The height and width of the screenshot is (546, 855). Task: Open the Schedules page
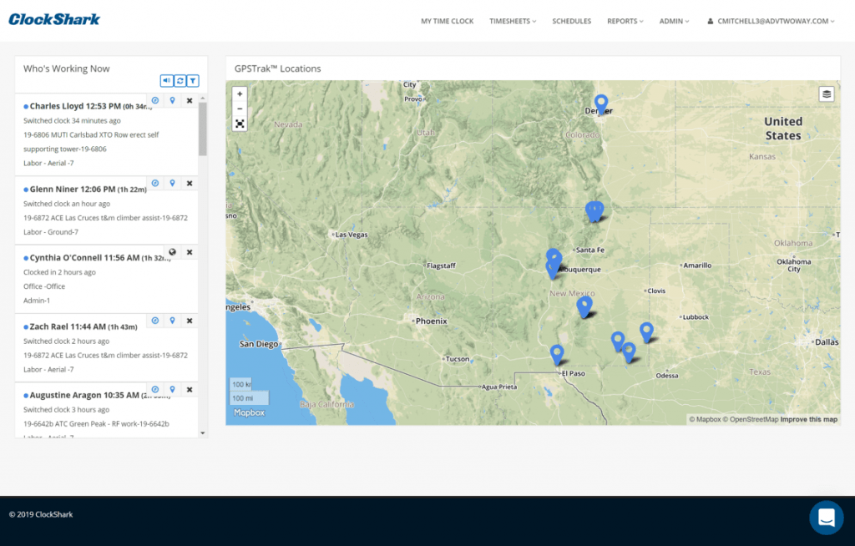[x=571, y=21]
